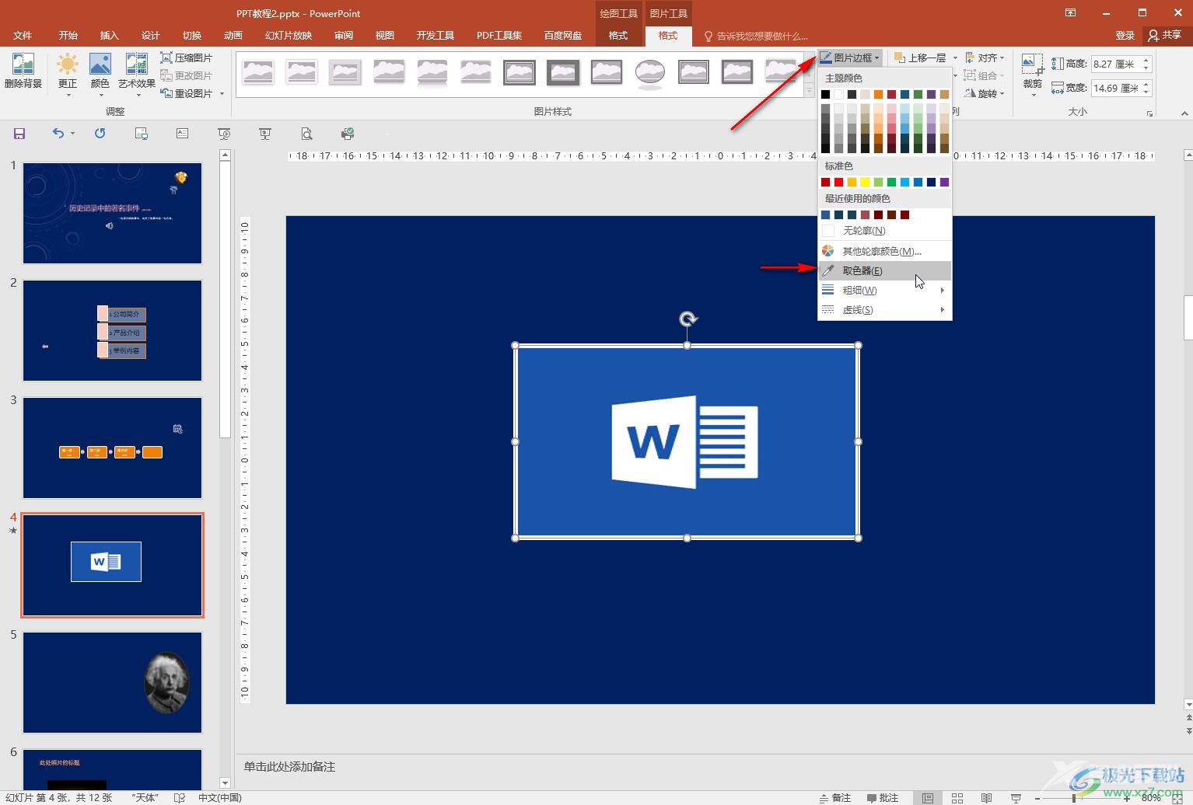Toggle the Notes (备注) button in status bar
The height and width of the screenshot is (805, 1193).
(835, 797)
